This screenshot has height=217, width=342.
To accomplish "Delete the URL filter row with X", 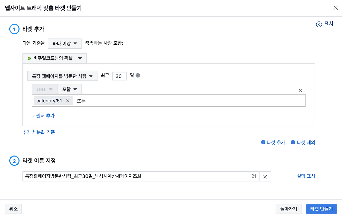I will tap(300, 90).
